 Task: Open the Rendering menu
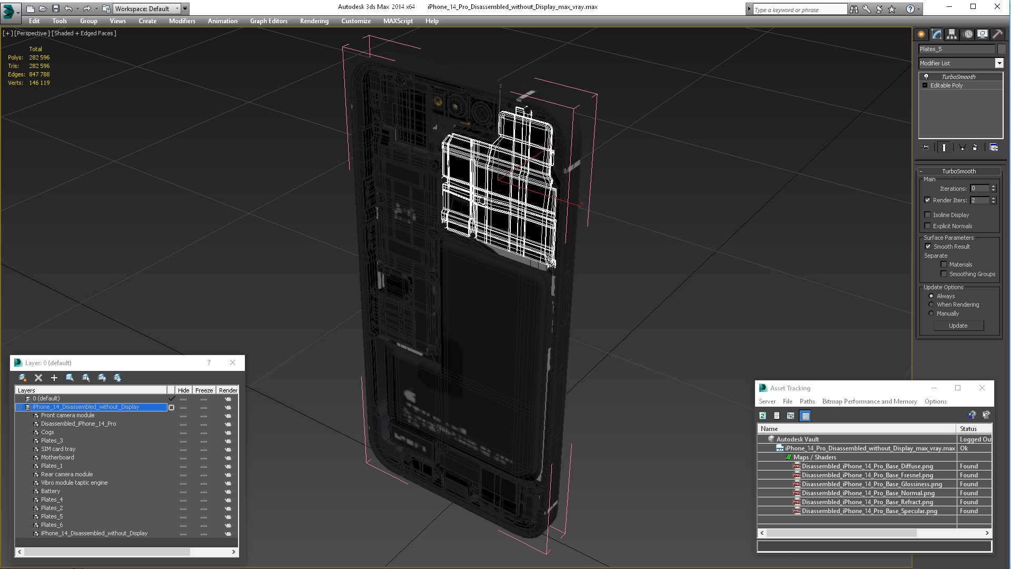(x=314, y=21)
